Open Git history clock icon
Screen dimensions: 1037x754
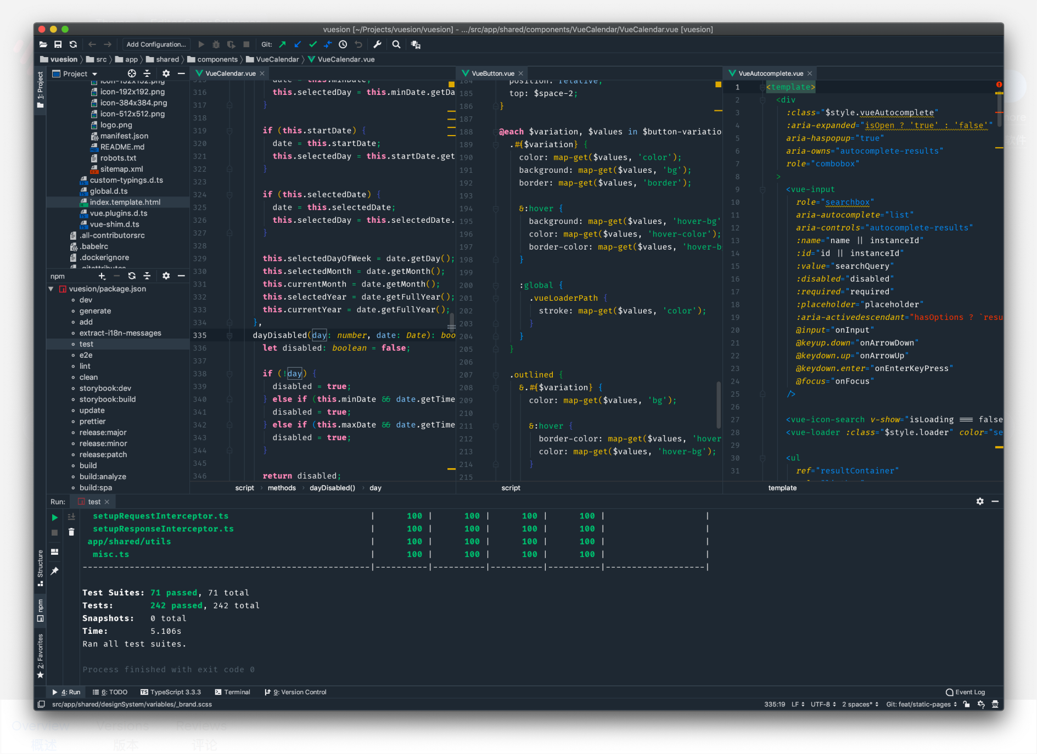pyautogui.click(x=343, y=44)
